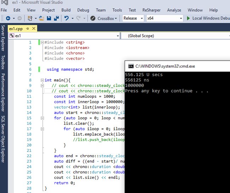
Task: Collapse the inner for loop at line 17
Action: tap(42, 129)
